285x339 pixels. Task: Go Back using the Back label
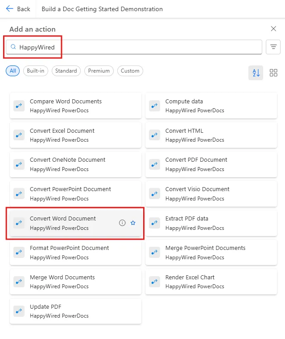click(x=24, y=9)
